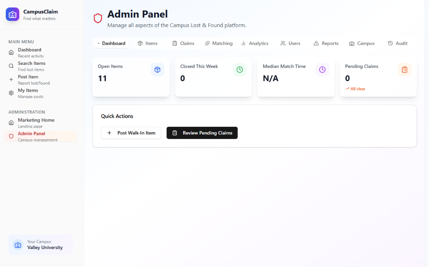Click the warning triangle icon on Reports tab
The image size is (429, 267).
tap(316, 43)
